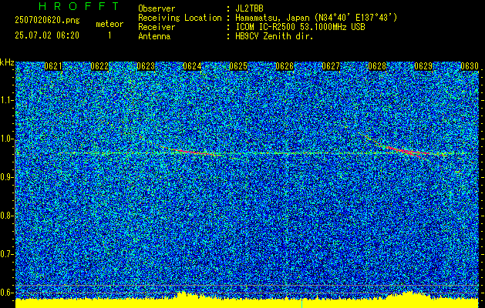Click the 0624 time marker

(x=192, y=66)
